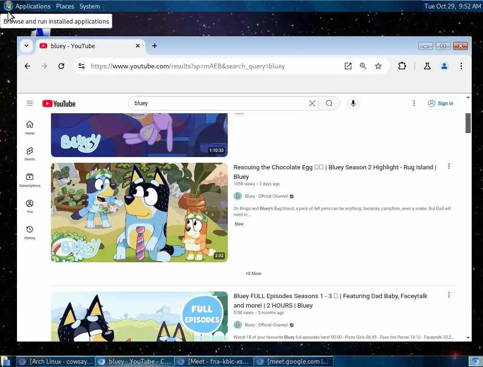The height and width of the screenshot is (367, 483).
Task: Open new Chrome tab
Action: click(x=155, y=46)
